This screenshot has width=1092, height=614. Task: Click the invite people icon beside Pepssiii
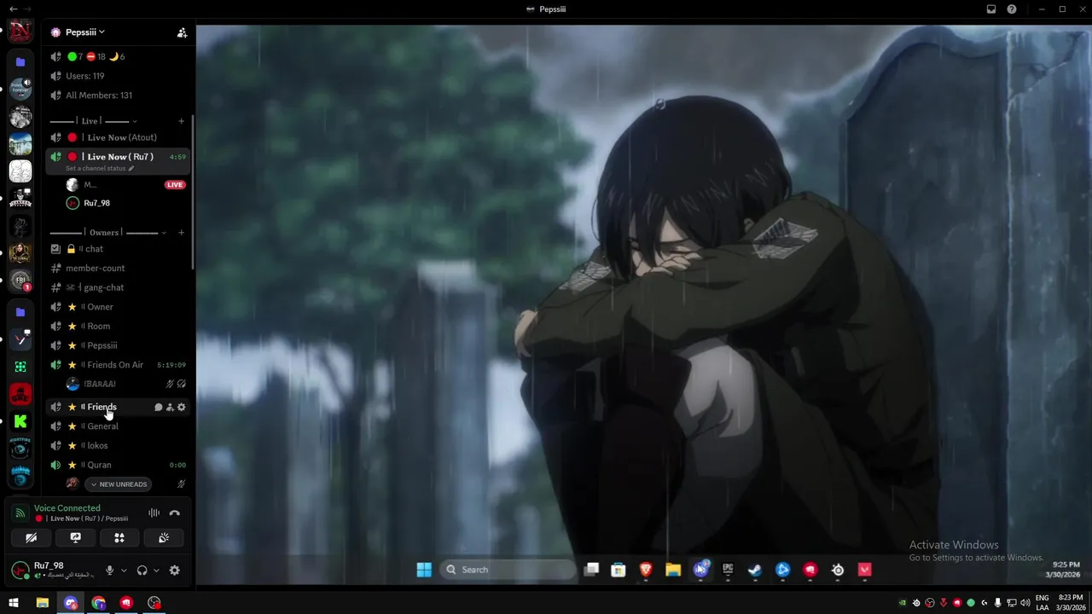[x=182, y=32]
